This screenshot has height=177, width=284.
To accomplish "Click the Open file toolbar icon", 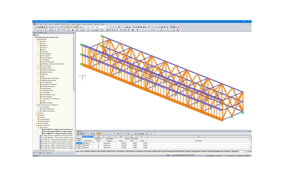I will pyautogui.click(x=37, y=27).
